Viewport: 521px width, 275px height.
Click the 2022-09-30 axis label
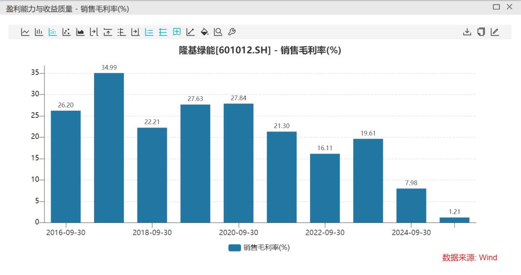tap(325, 233)
